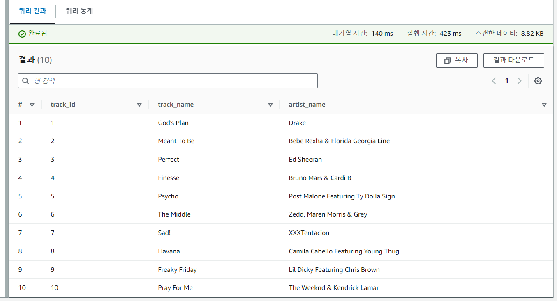Sort by artist_name column arrow
The width and height of the screenshot is (557, 301).
(544, 105)
